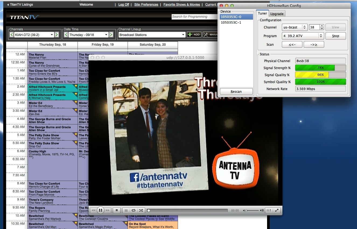Click the channel number stepper arrows
This screenshot has height=229, width=357.
(322, 27)
